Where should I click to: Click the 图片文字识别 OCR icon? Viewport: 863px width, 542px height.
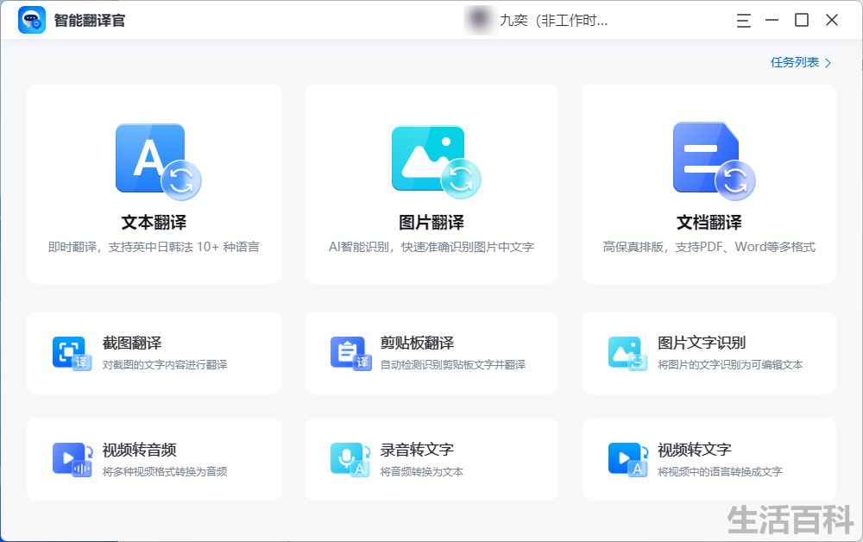coord(628,353)
